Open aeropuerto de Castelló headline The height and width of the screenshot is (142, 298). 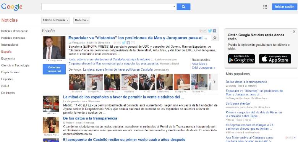coord(124,140)
